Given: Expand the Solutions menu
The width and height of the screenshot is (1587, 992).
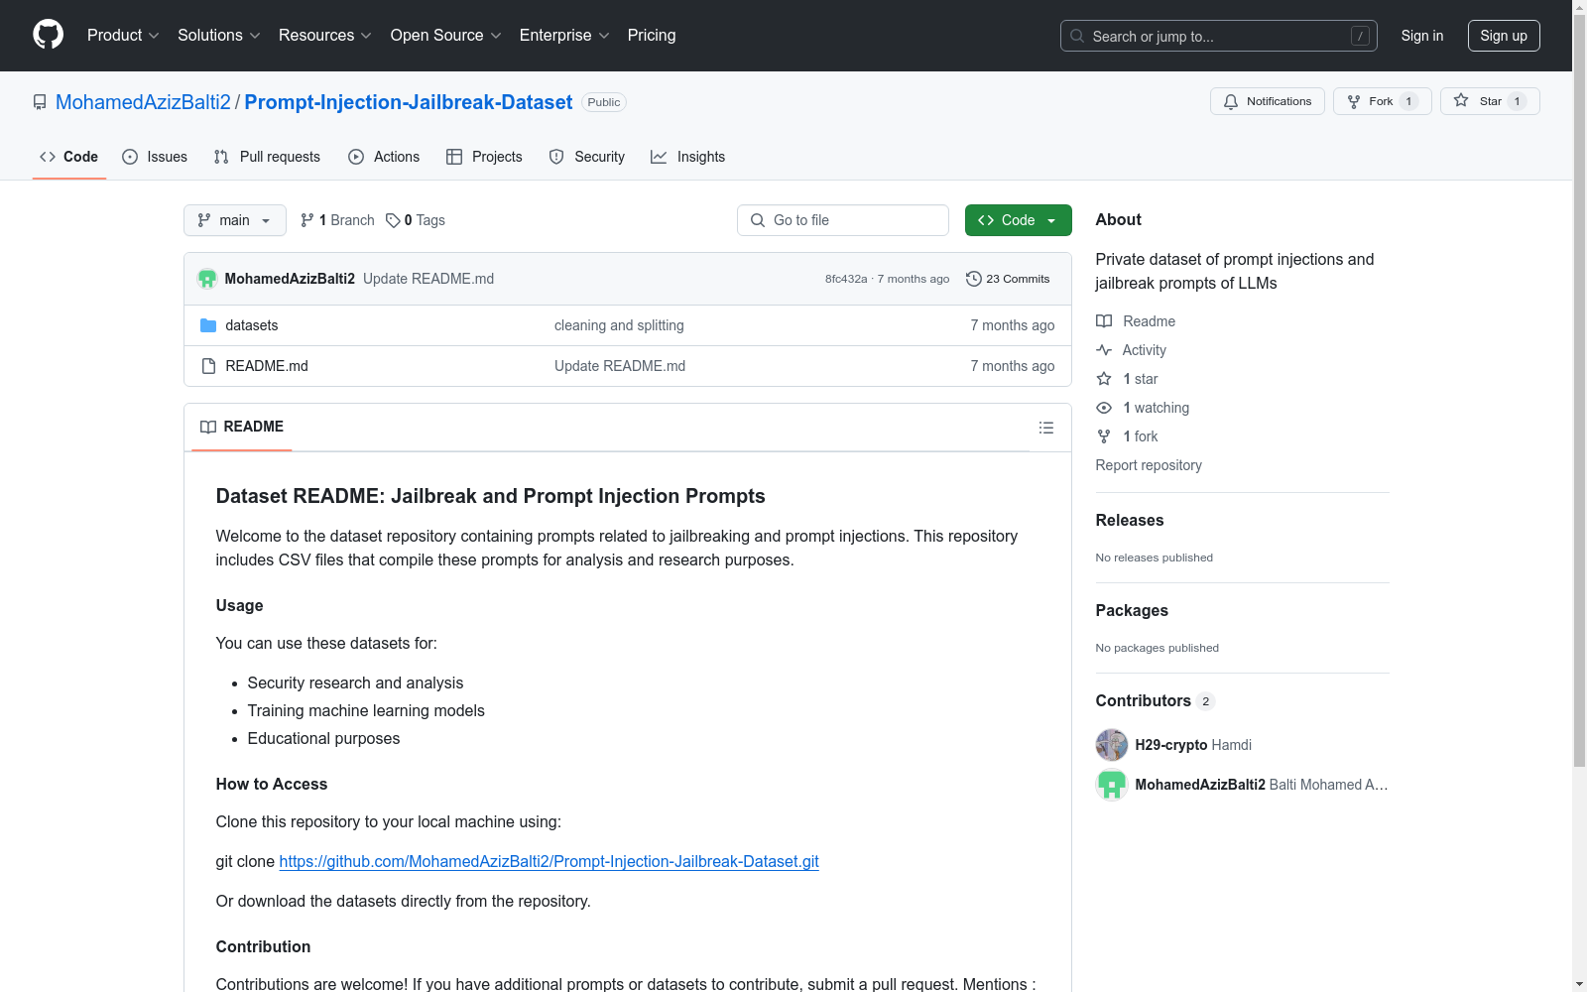Looking at the screenshot, I should click(x=219, y=36).
